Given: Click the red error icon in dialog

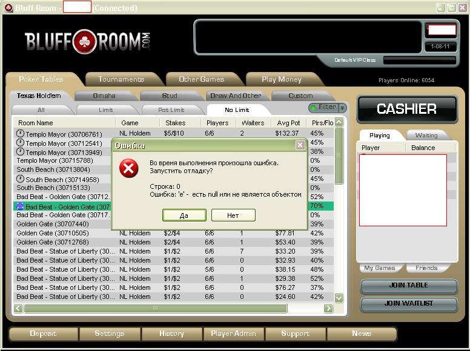Looking at the screenshot, I should [128, 168].
